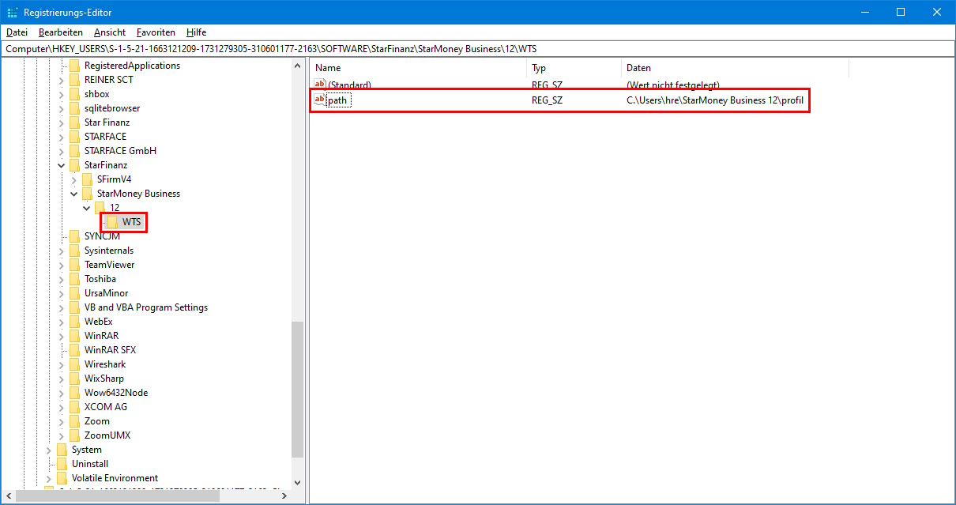The image size is (956, 505).
Task: Select the shbox folder icon
Action: pos(75,94)
